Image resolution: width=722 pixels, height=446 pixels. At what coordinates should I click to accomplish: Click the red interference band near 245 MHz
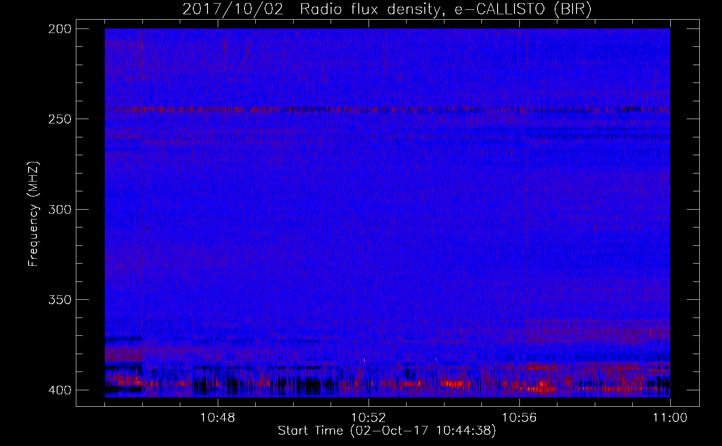coord(387,109)
